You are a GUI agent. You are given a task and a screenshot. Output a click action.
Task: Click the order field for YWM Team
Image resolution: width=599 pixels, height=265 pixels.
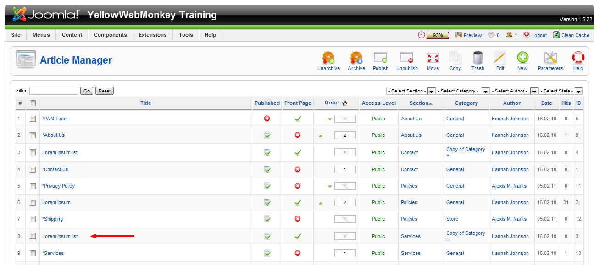pyautogui.click(x=345, y=119)
